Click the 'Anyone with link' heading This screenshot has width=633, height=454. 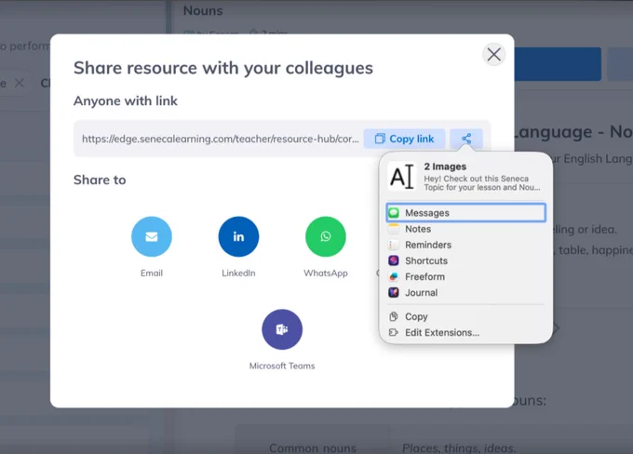click(126, 100)
